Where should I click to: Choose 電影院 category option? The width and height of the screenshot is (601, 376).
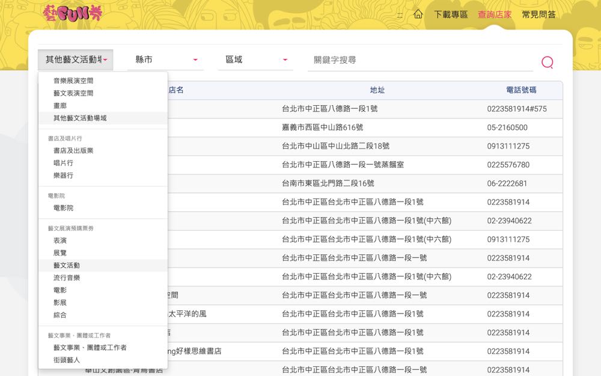tap(63, 208)
